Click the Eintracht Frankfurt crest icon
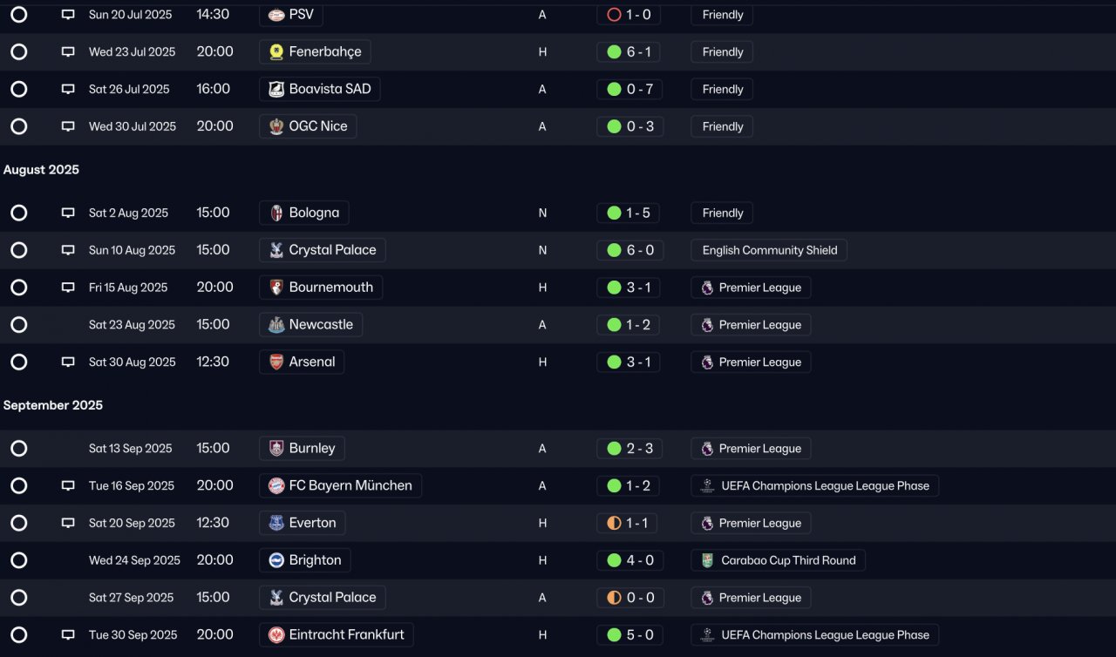Image resolution: width=1116 pixels, height=657 pixels. coord(276,635)
